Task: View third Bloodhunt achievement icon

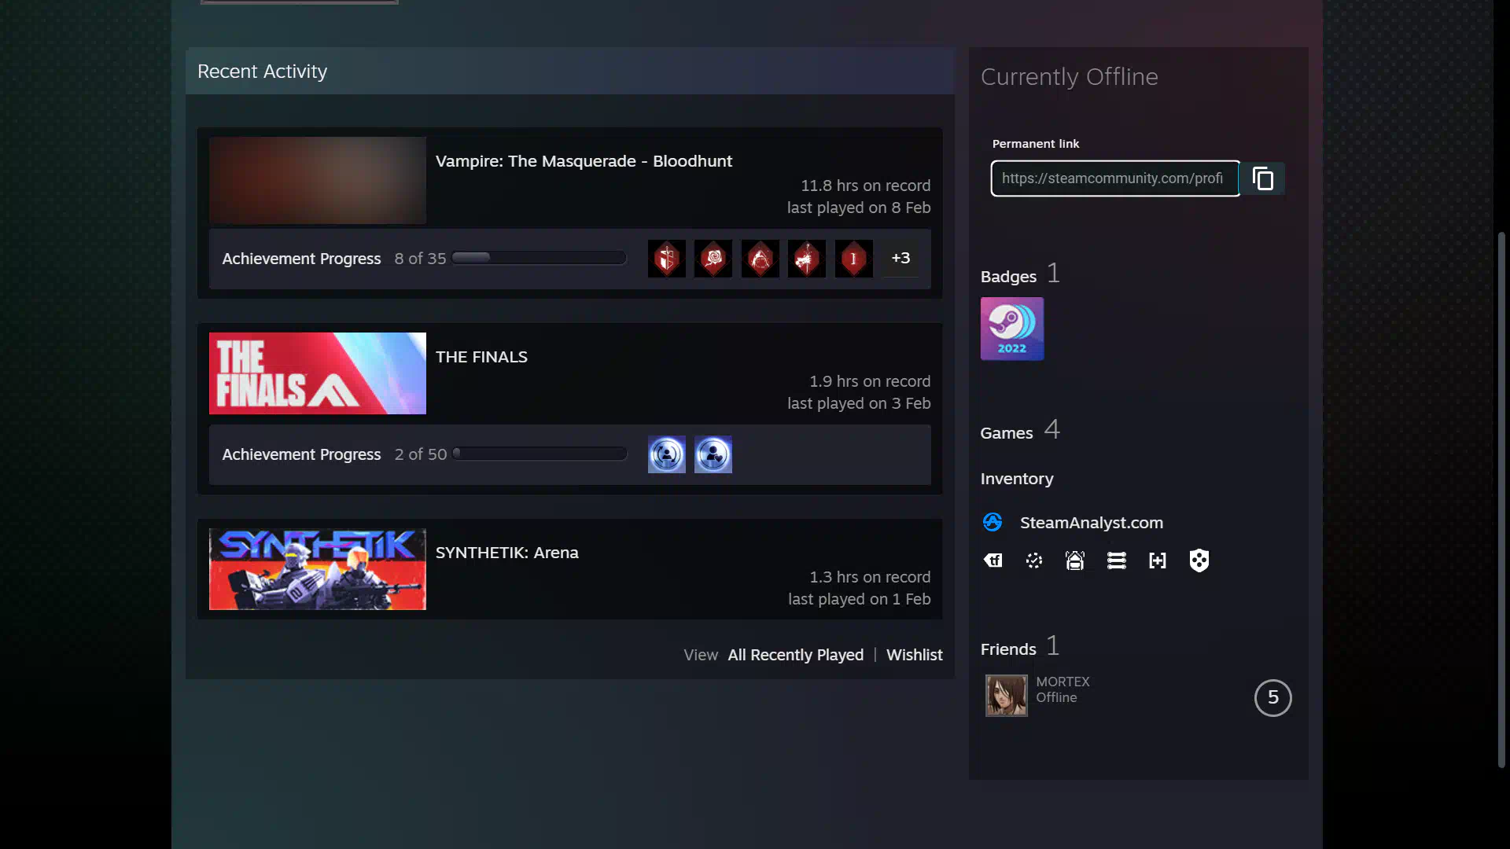Action: [x=760, y=259]
